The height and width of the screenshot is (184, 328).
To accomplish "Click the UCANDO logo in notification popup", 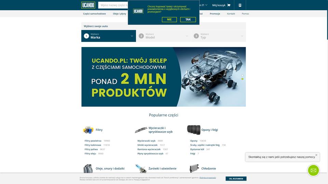I will click(x=138, y=11).
